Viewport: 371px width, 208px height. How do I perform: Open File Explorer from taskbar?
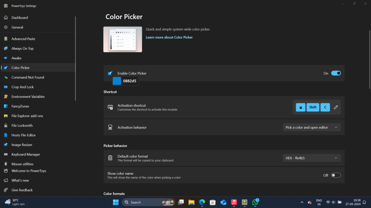(x=191, y=202)
